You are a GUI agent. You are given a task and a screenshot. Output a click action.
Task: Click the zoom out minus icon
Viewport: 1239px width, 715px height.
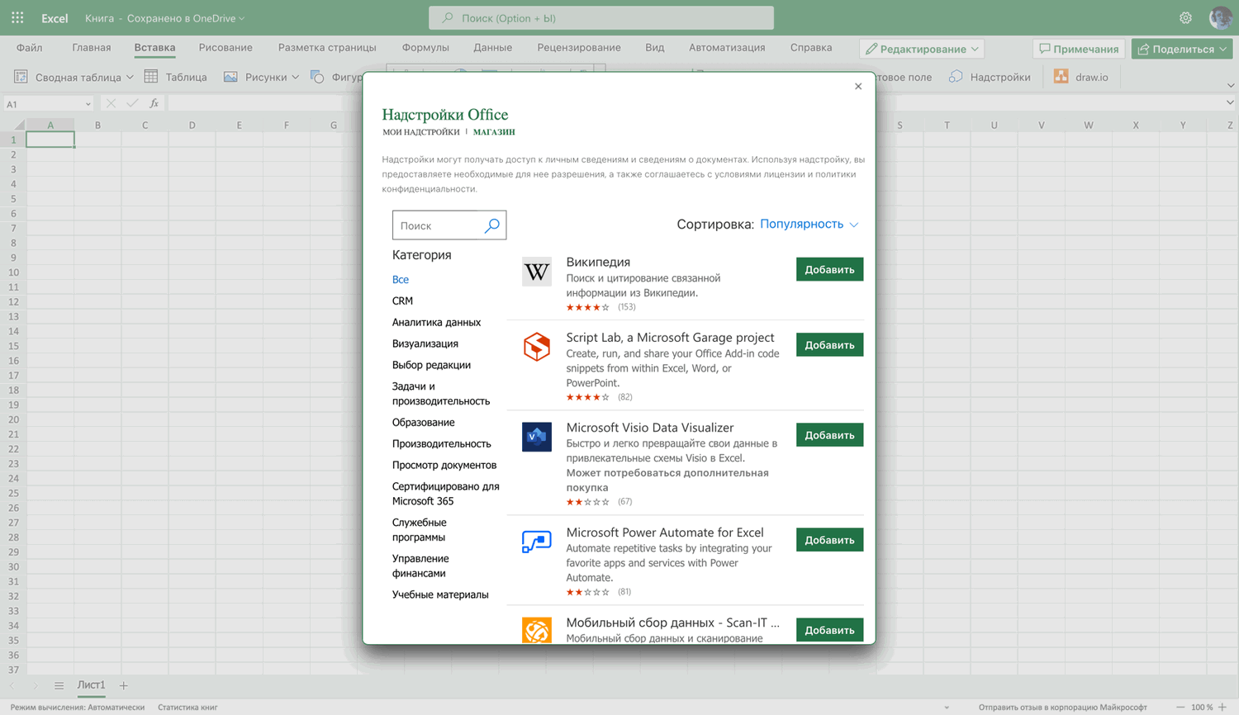(x=1180, y=707)
